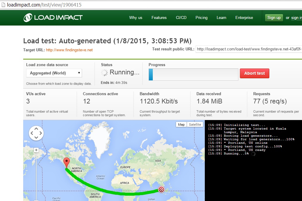Click the browser address bar URL

44,5
